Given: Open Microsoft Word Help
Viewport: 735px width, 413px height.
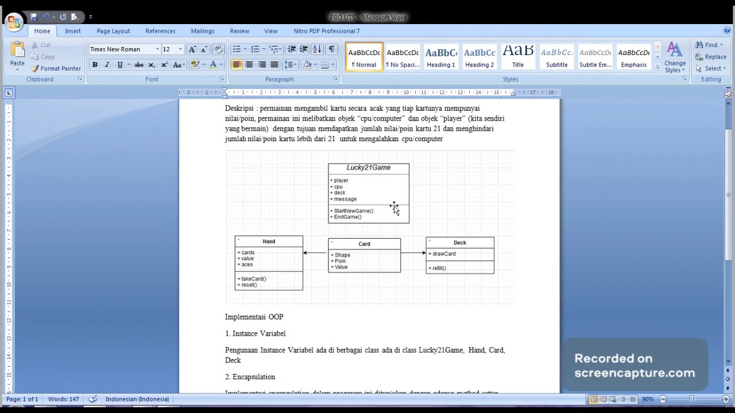Looking at the screenshot, I should (x=728, y=30).
